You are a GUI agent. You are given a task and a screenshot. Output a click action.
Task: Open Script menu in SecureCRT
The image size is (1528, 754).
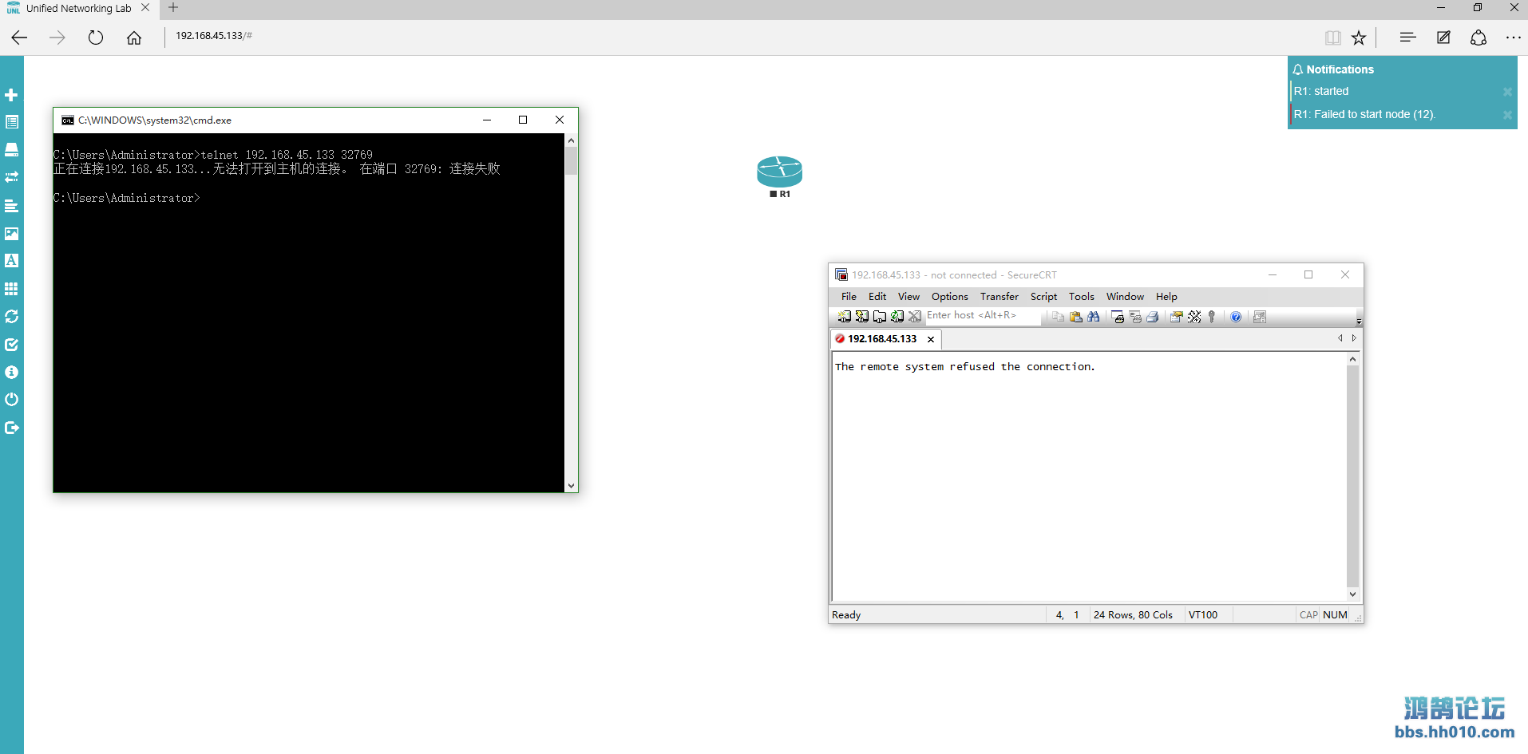[1043, 296]
